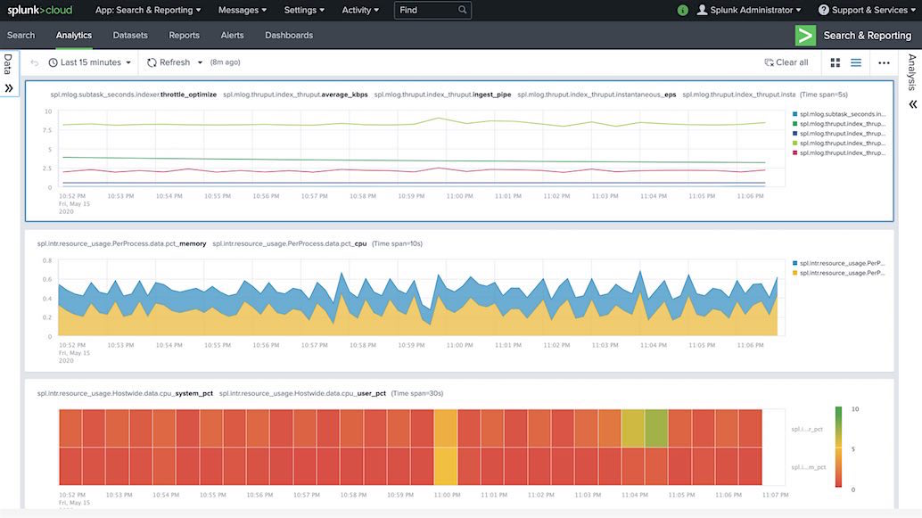Screen dimensions: 922x518
Task: Switch to grid layout view
Action: click(836, 62)
